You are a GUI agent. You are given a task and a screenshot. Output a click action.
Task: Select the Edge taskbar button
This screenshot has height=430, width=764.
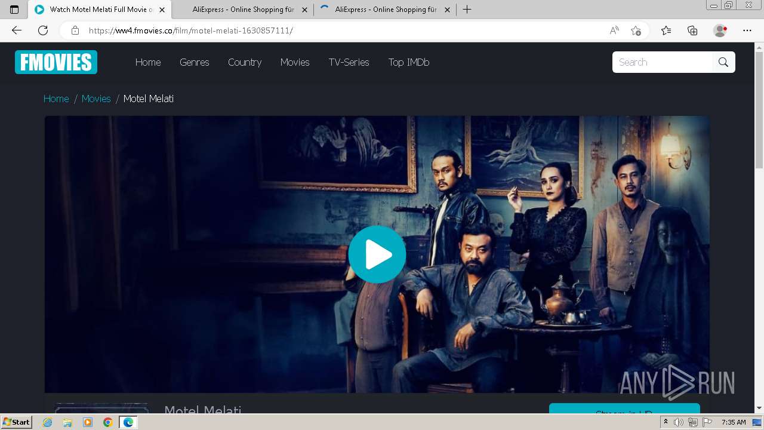[128, 422]
